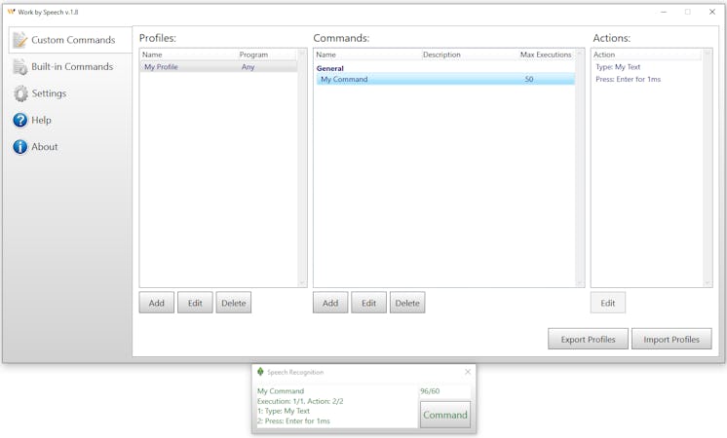Image resolution: width=727 pixels, height=438 pixels.
Task: Add a new command
Action: (330, 303)
